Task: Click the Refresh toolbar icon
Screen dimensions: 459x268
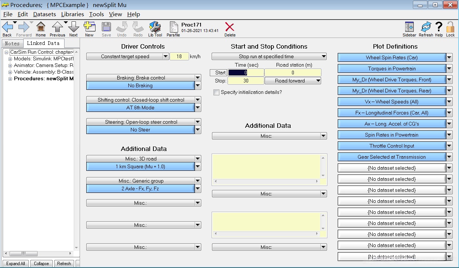Action: coord(426,28)
